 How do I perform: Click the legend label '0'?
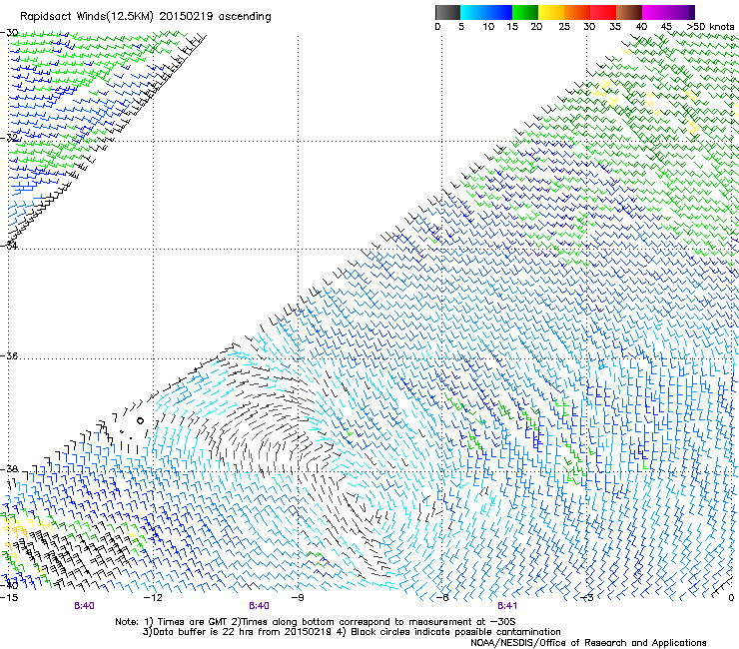(437, 27)
